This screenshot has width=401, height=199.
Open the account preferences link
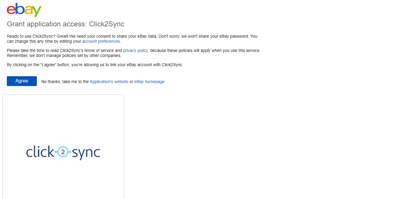101,41
